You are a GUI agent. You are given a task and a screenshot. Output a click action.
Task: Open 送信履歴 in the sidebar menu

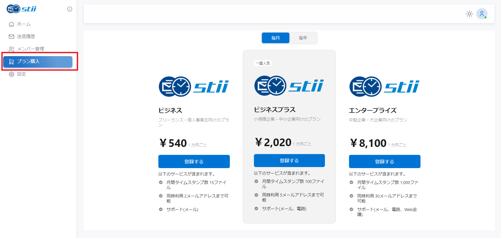26,37
